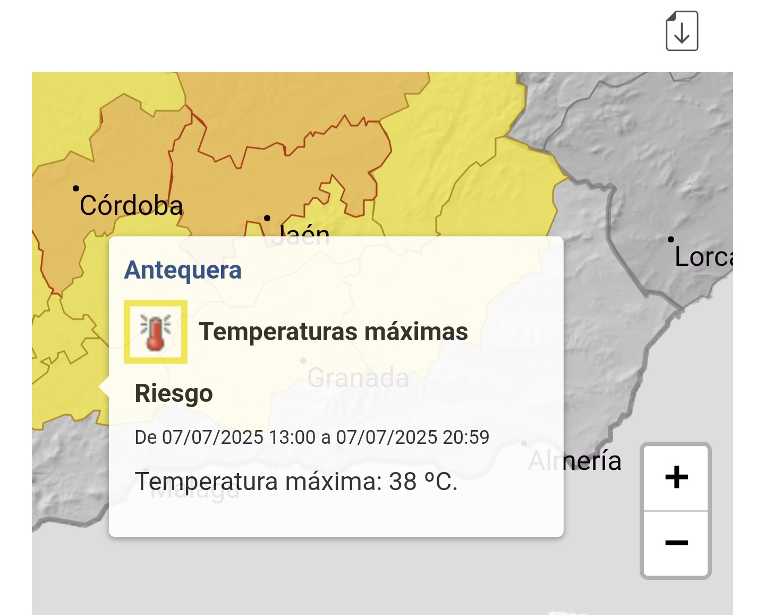Select the Lorca map label
This screenshot has width=765, height=615.
704,257
